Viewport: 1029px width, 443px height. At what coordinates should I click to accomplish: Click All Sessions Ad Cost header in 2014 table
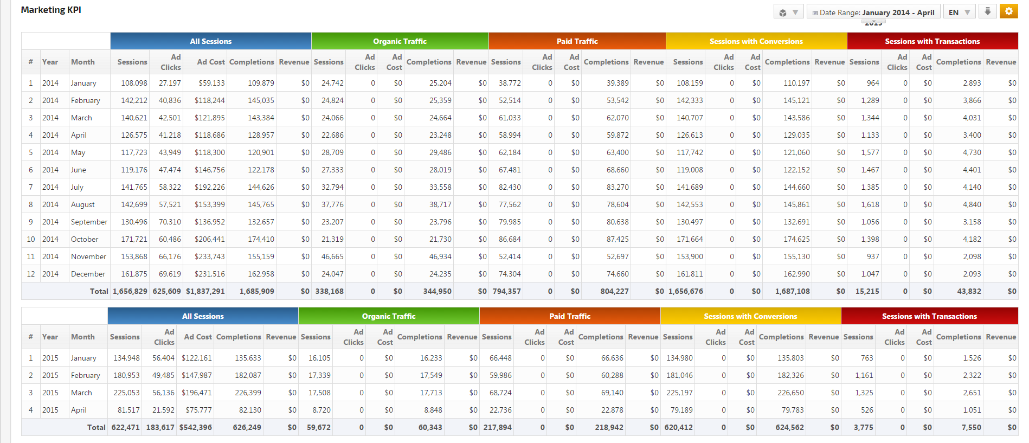pyautogui.click(x=210, y=62)
